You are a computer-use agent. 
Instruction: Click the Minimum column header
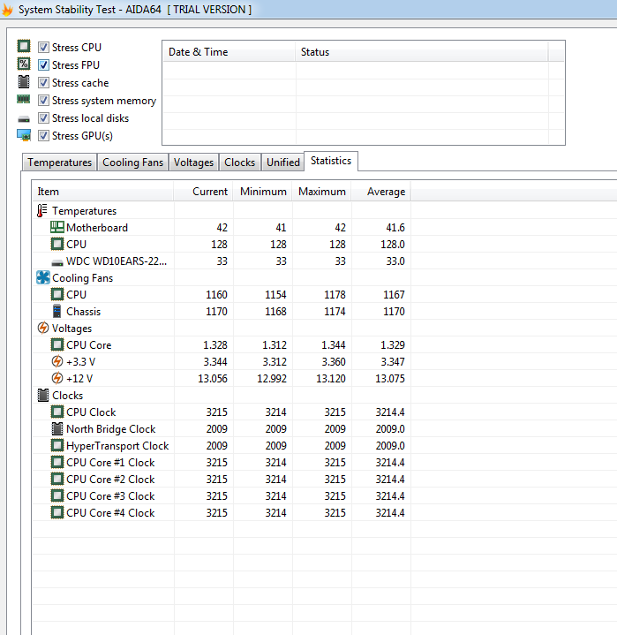[263, 191]
